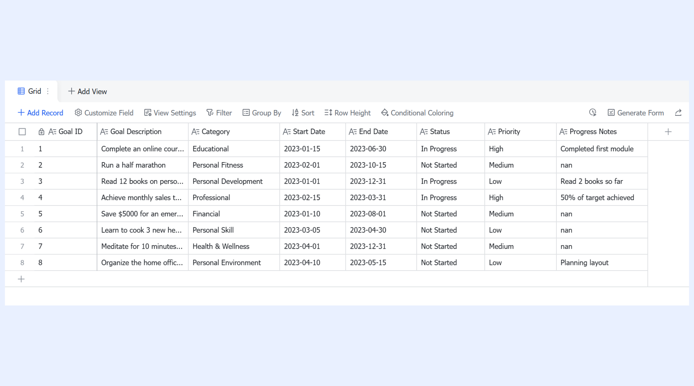Image resolution: width=694 pixels, height=386 pixels.
Task: Click the share arrow icon
Action: (678, 113)
